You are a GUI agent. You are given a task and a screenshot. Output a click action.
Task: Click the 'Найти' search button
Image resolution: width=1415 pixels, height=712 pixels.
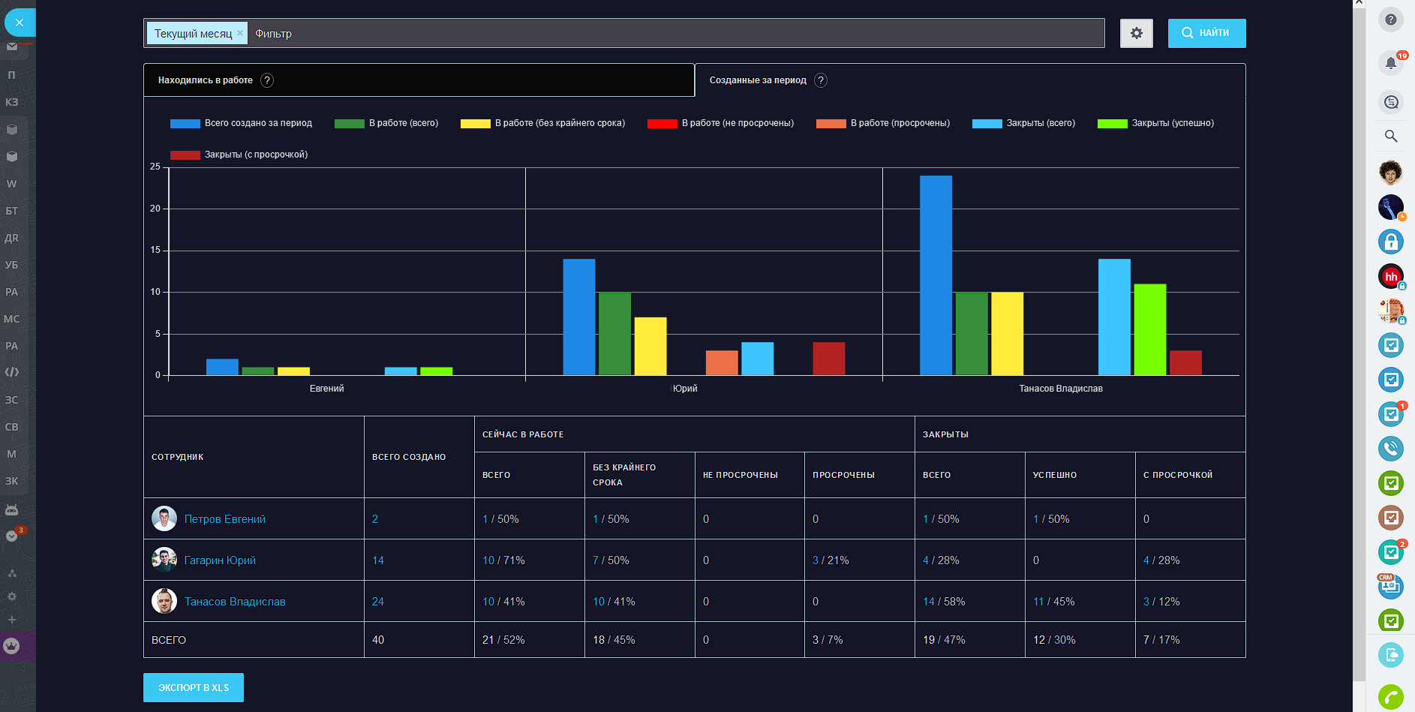point(1206,33)
